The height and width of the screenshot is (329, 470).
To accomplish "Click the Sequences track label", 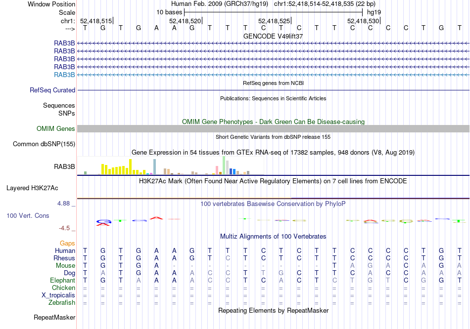I will point(59,105).
